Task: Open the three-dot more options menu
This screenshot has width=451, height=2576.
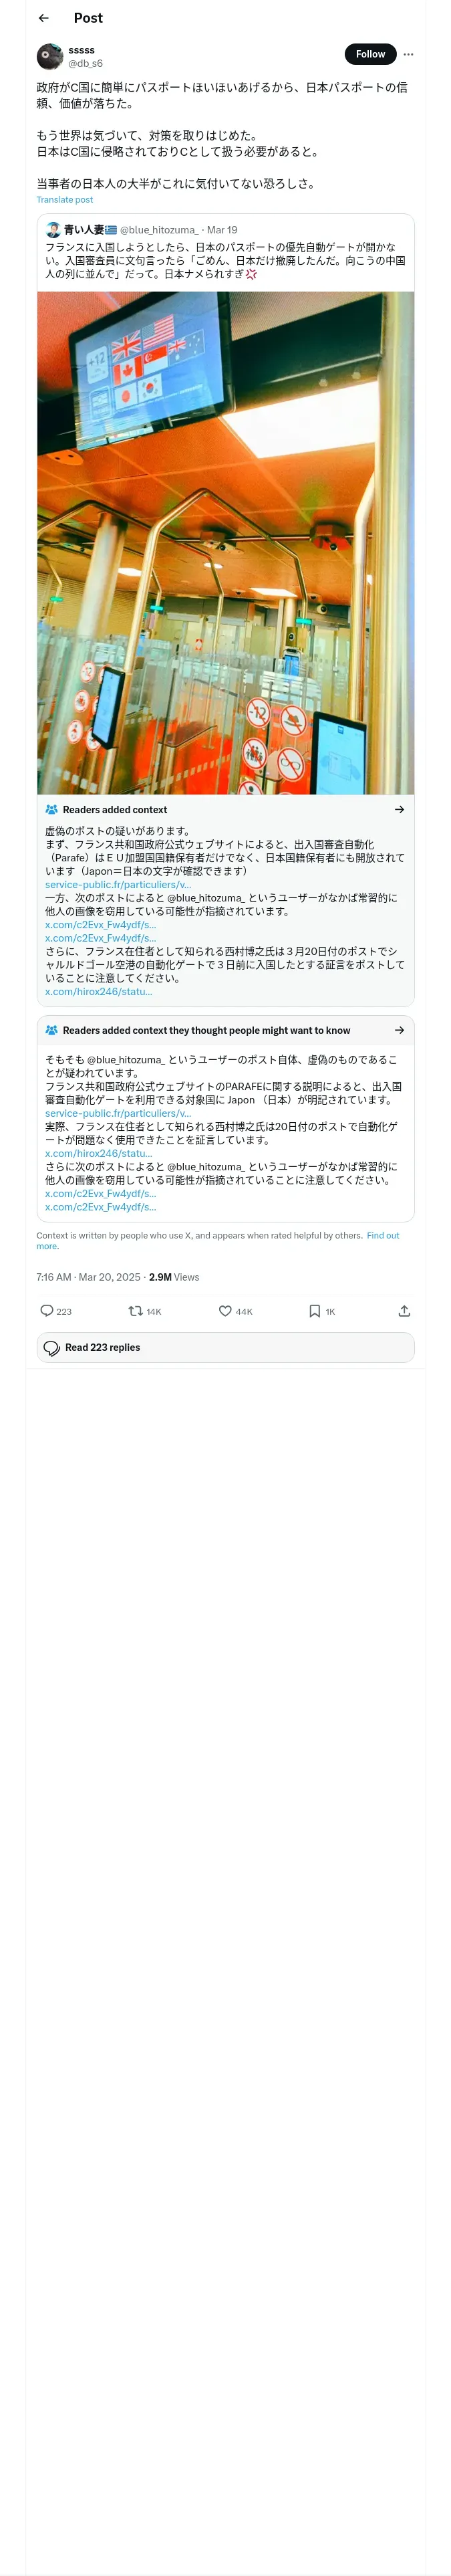Action: [408, 55]
